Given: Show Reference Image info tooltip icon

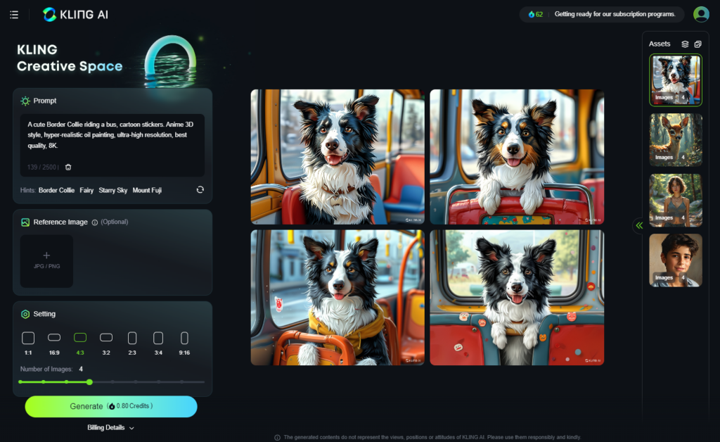Looking at the screenshot, I should tap(95, 222).
